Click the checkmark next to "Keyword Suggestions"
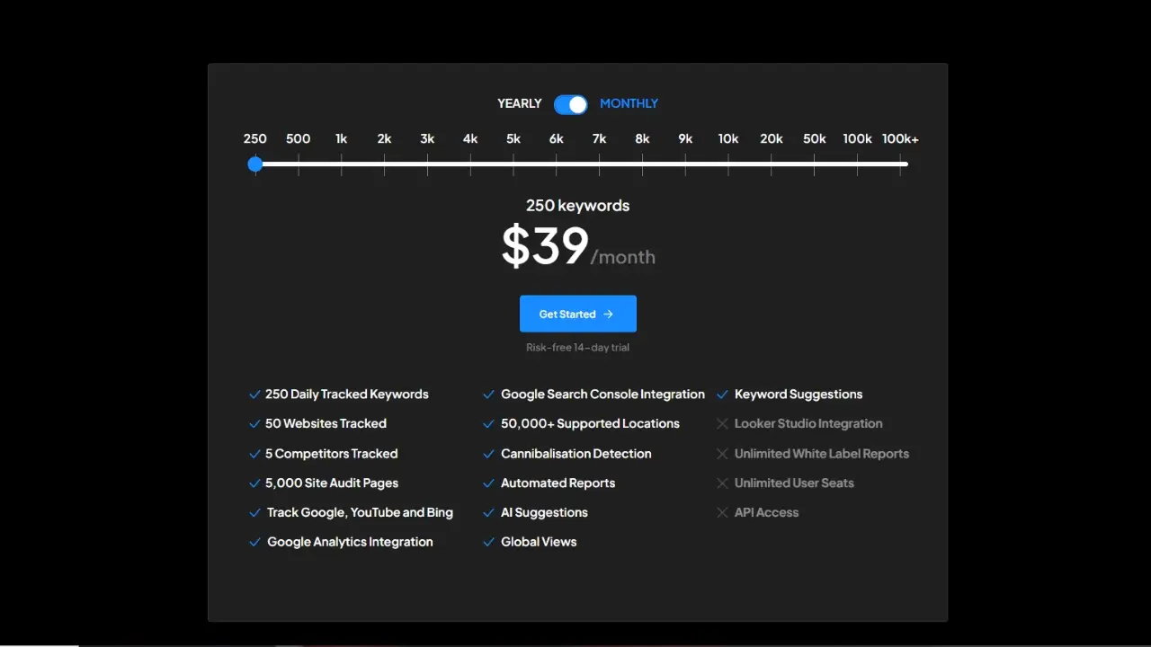The image size is (1151, 647). [x=722, y=394]
